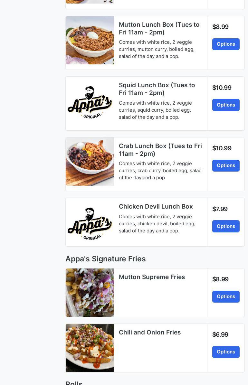Click the Mutton Lunch Box title
This screenshot has height=385, width=248.
click(x=159, y=28)
